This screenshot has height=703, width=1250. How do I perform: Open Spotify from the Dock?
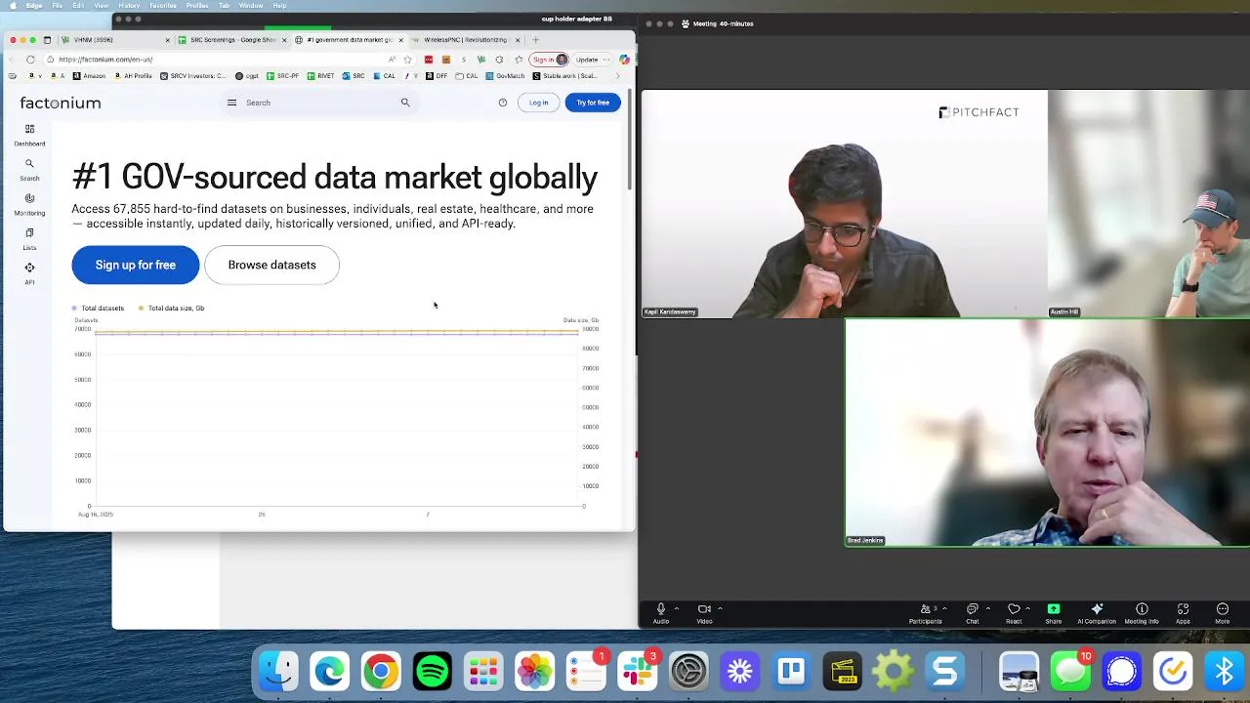point(433,672)
